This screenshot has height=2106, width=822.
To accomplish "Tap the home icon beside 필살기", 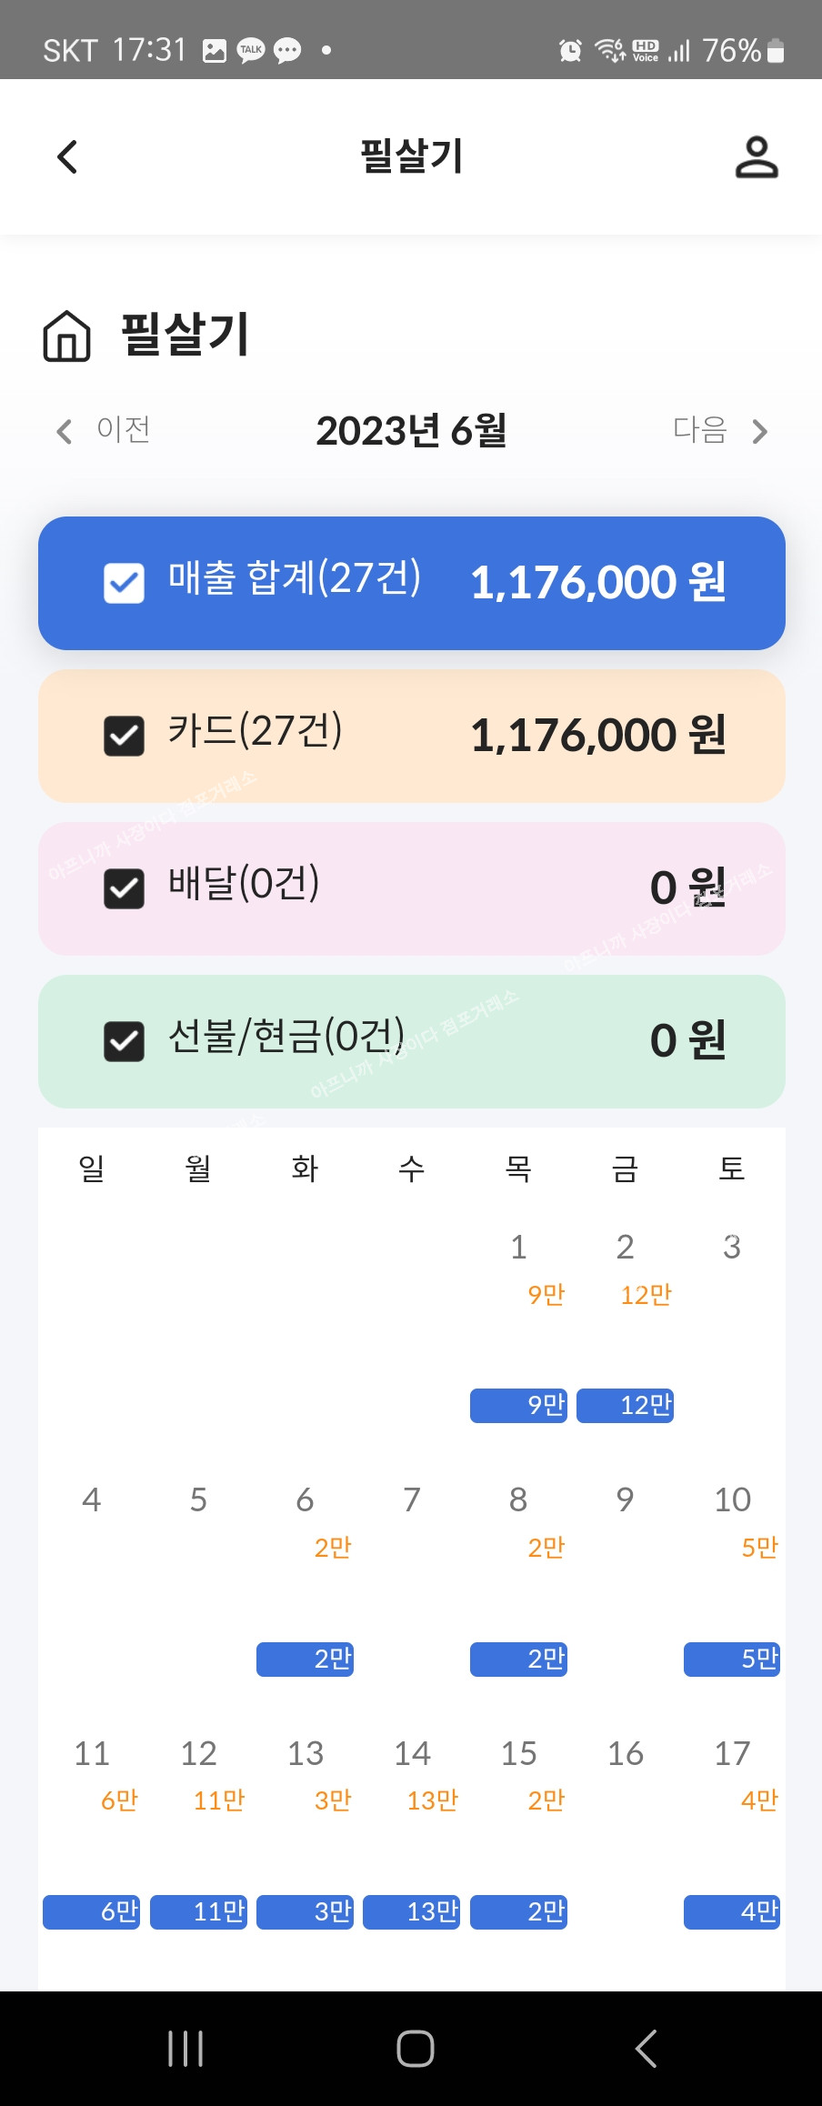I will point(67,336).
